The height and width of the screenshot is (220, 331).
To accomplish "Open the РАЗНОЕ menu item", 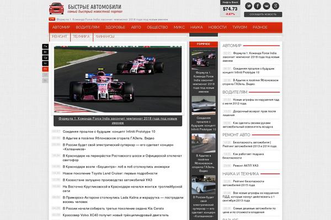I will point(260,28).
